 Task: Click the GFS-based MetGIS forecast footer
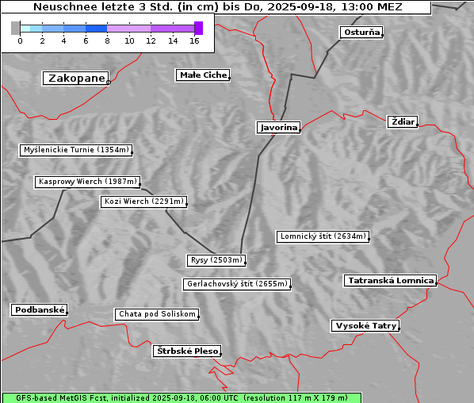click(182, 398)
